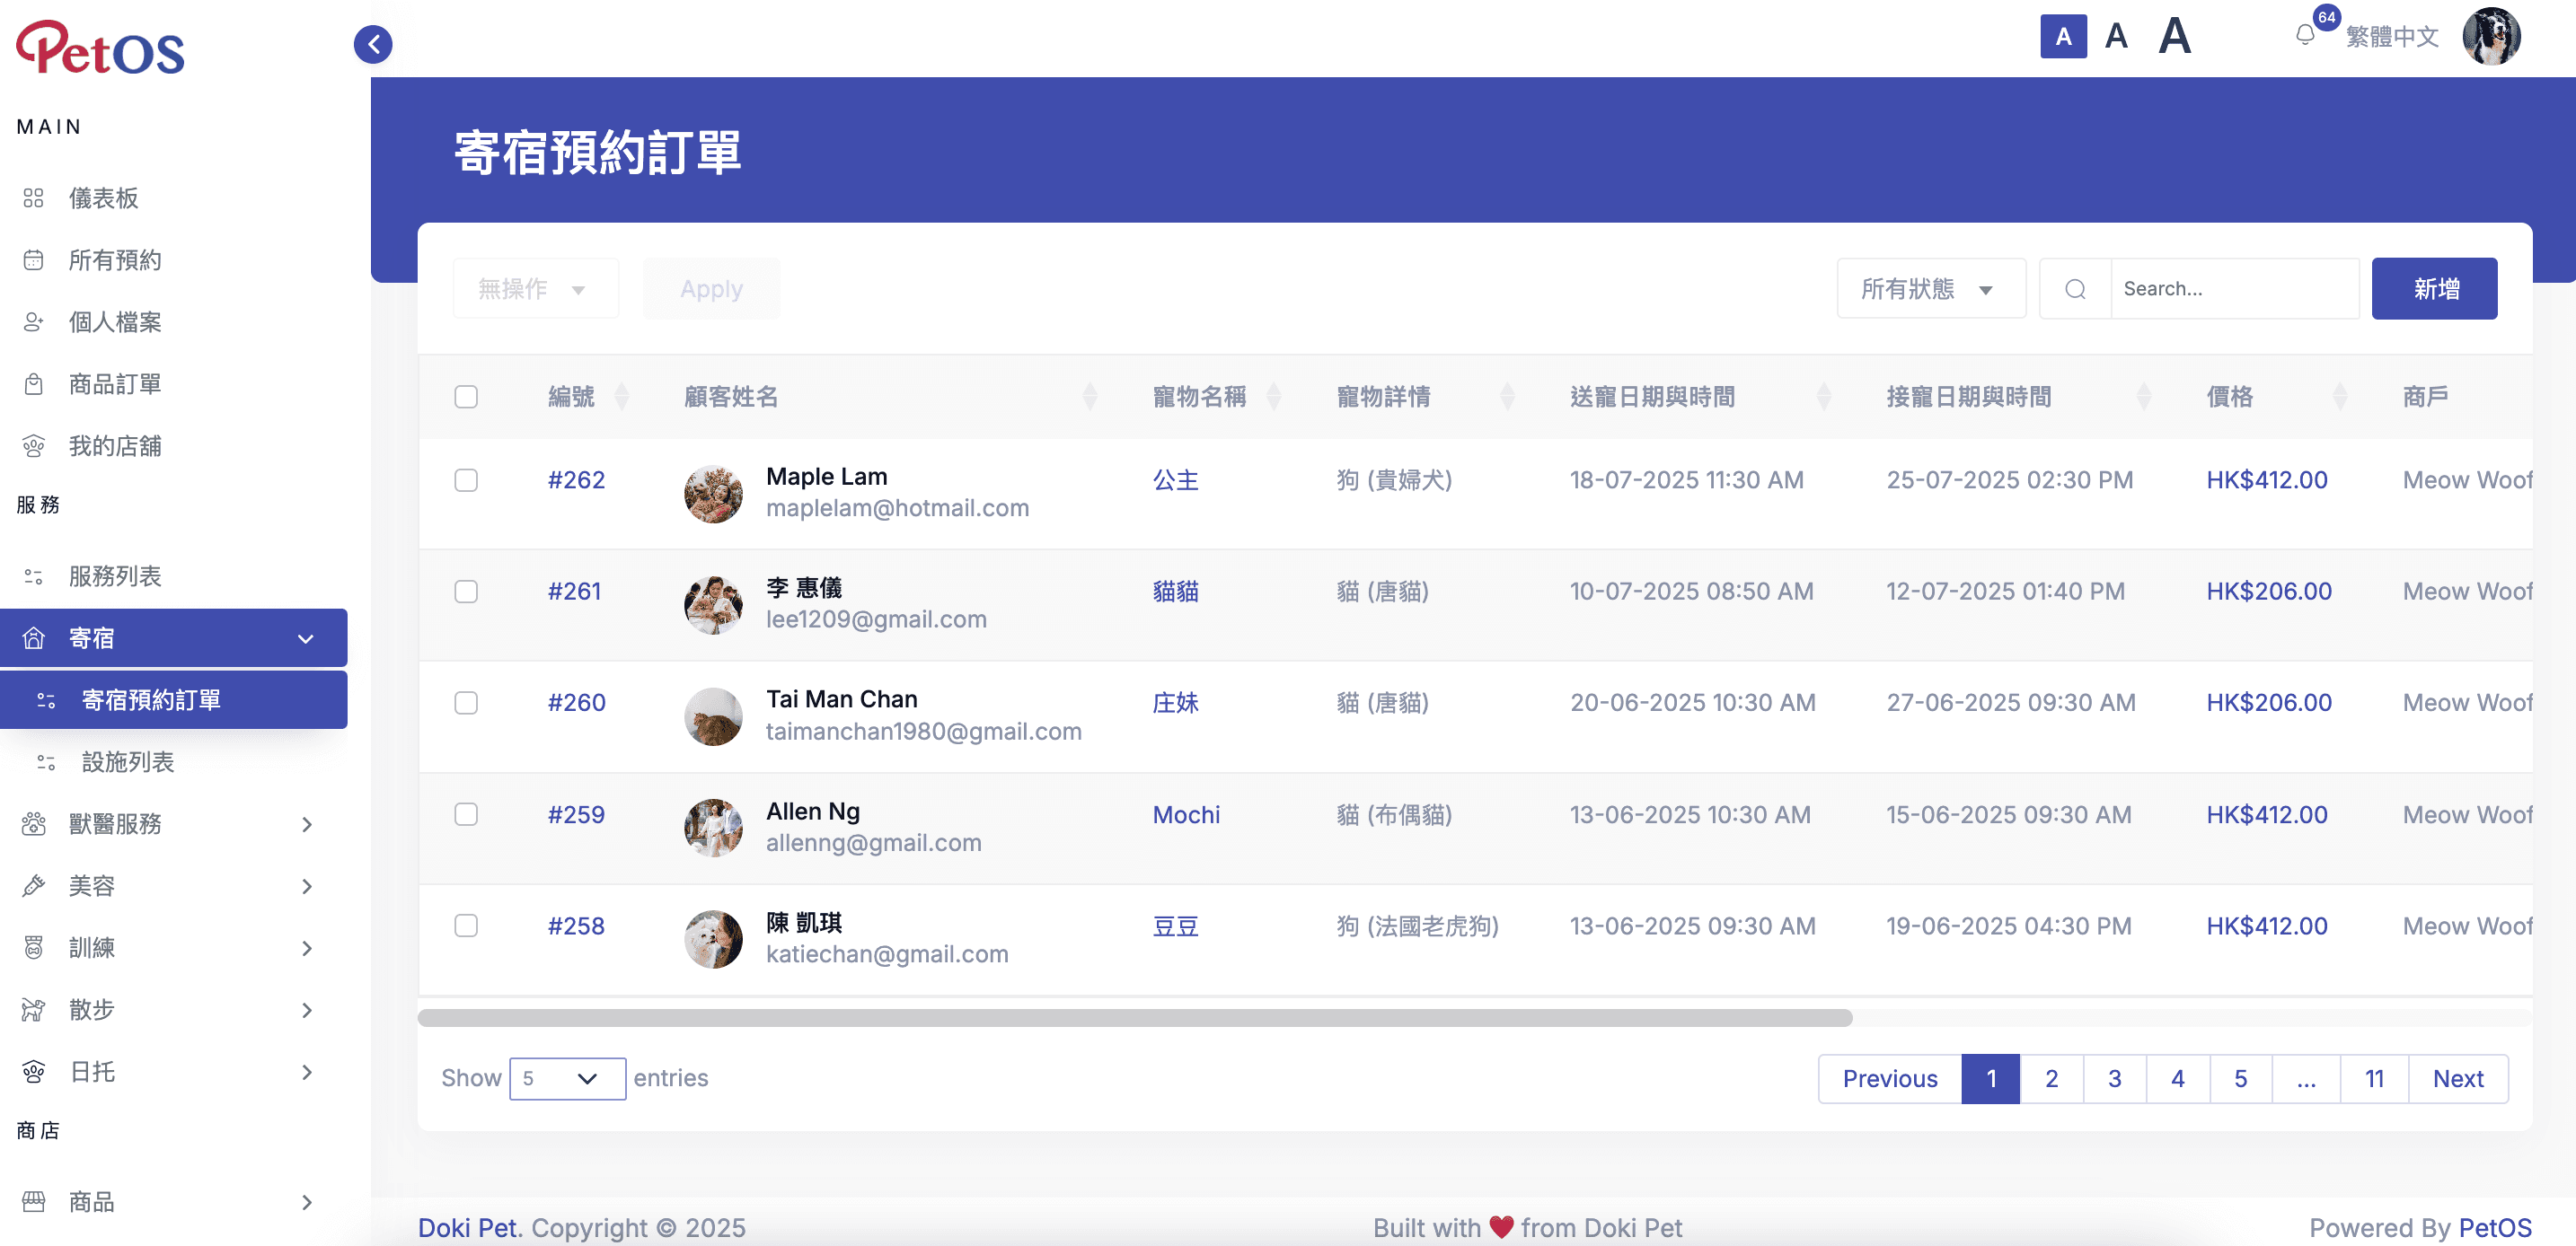This screenshot has height=1246, width=2576.
Task: Check the box for order #261
Action: coord(466,592)
